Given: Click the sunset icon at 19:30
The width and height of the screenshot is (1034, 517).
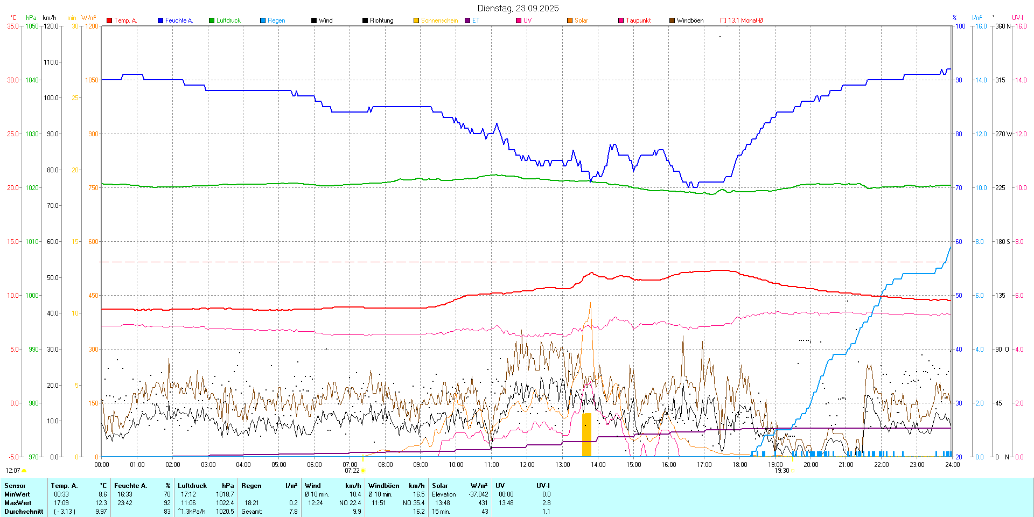Looking at the screenshot, I should 793,471.
